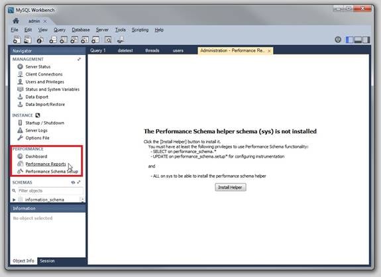Select the admin connection tab

click(x=34, y=21)
